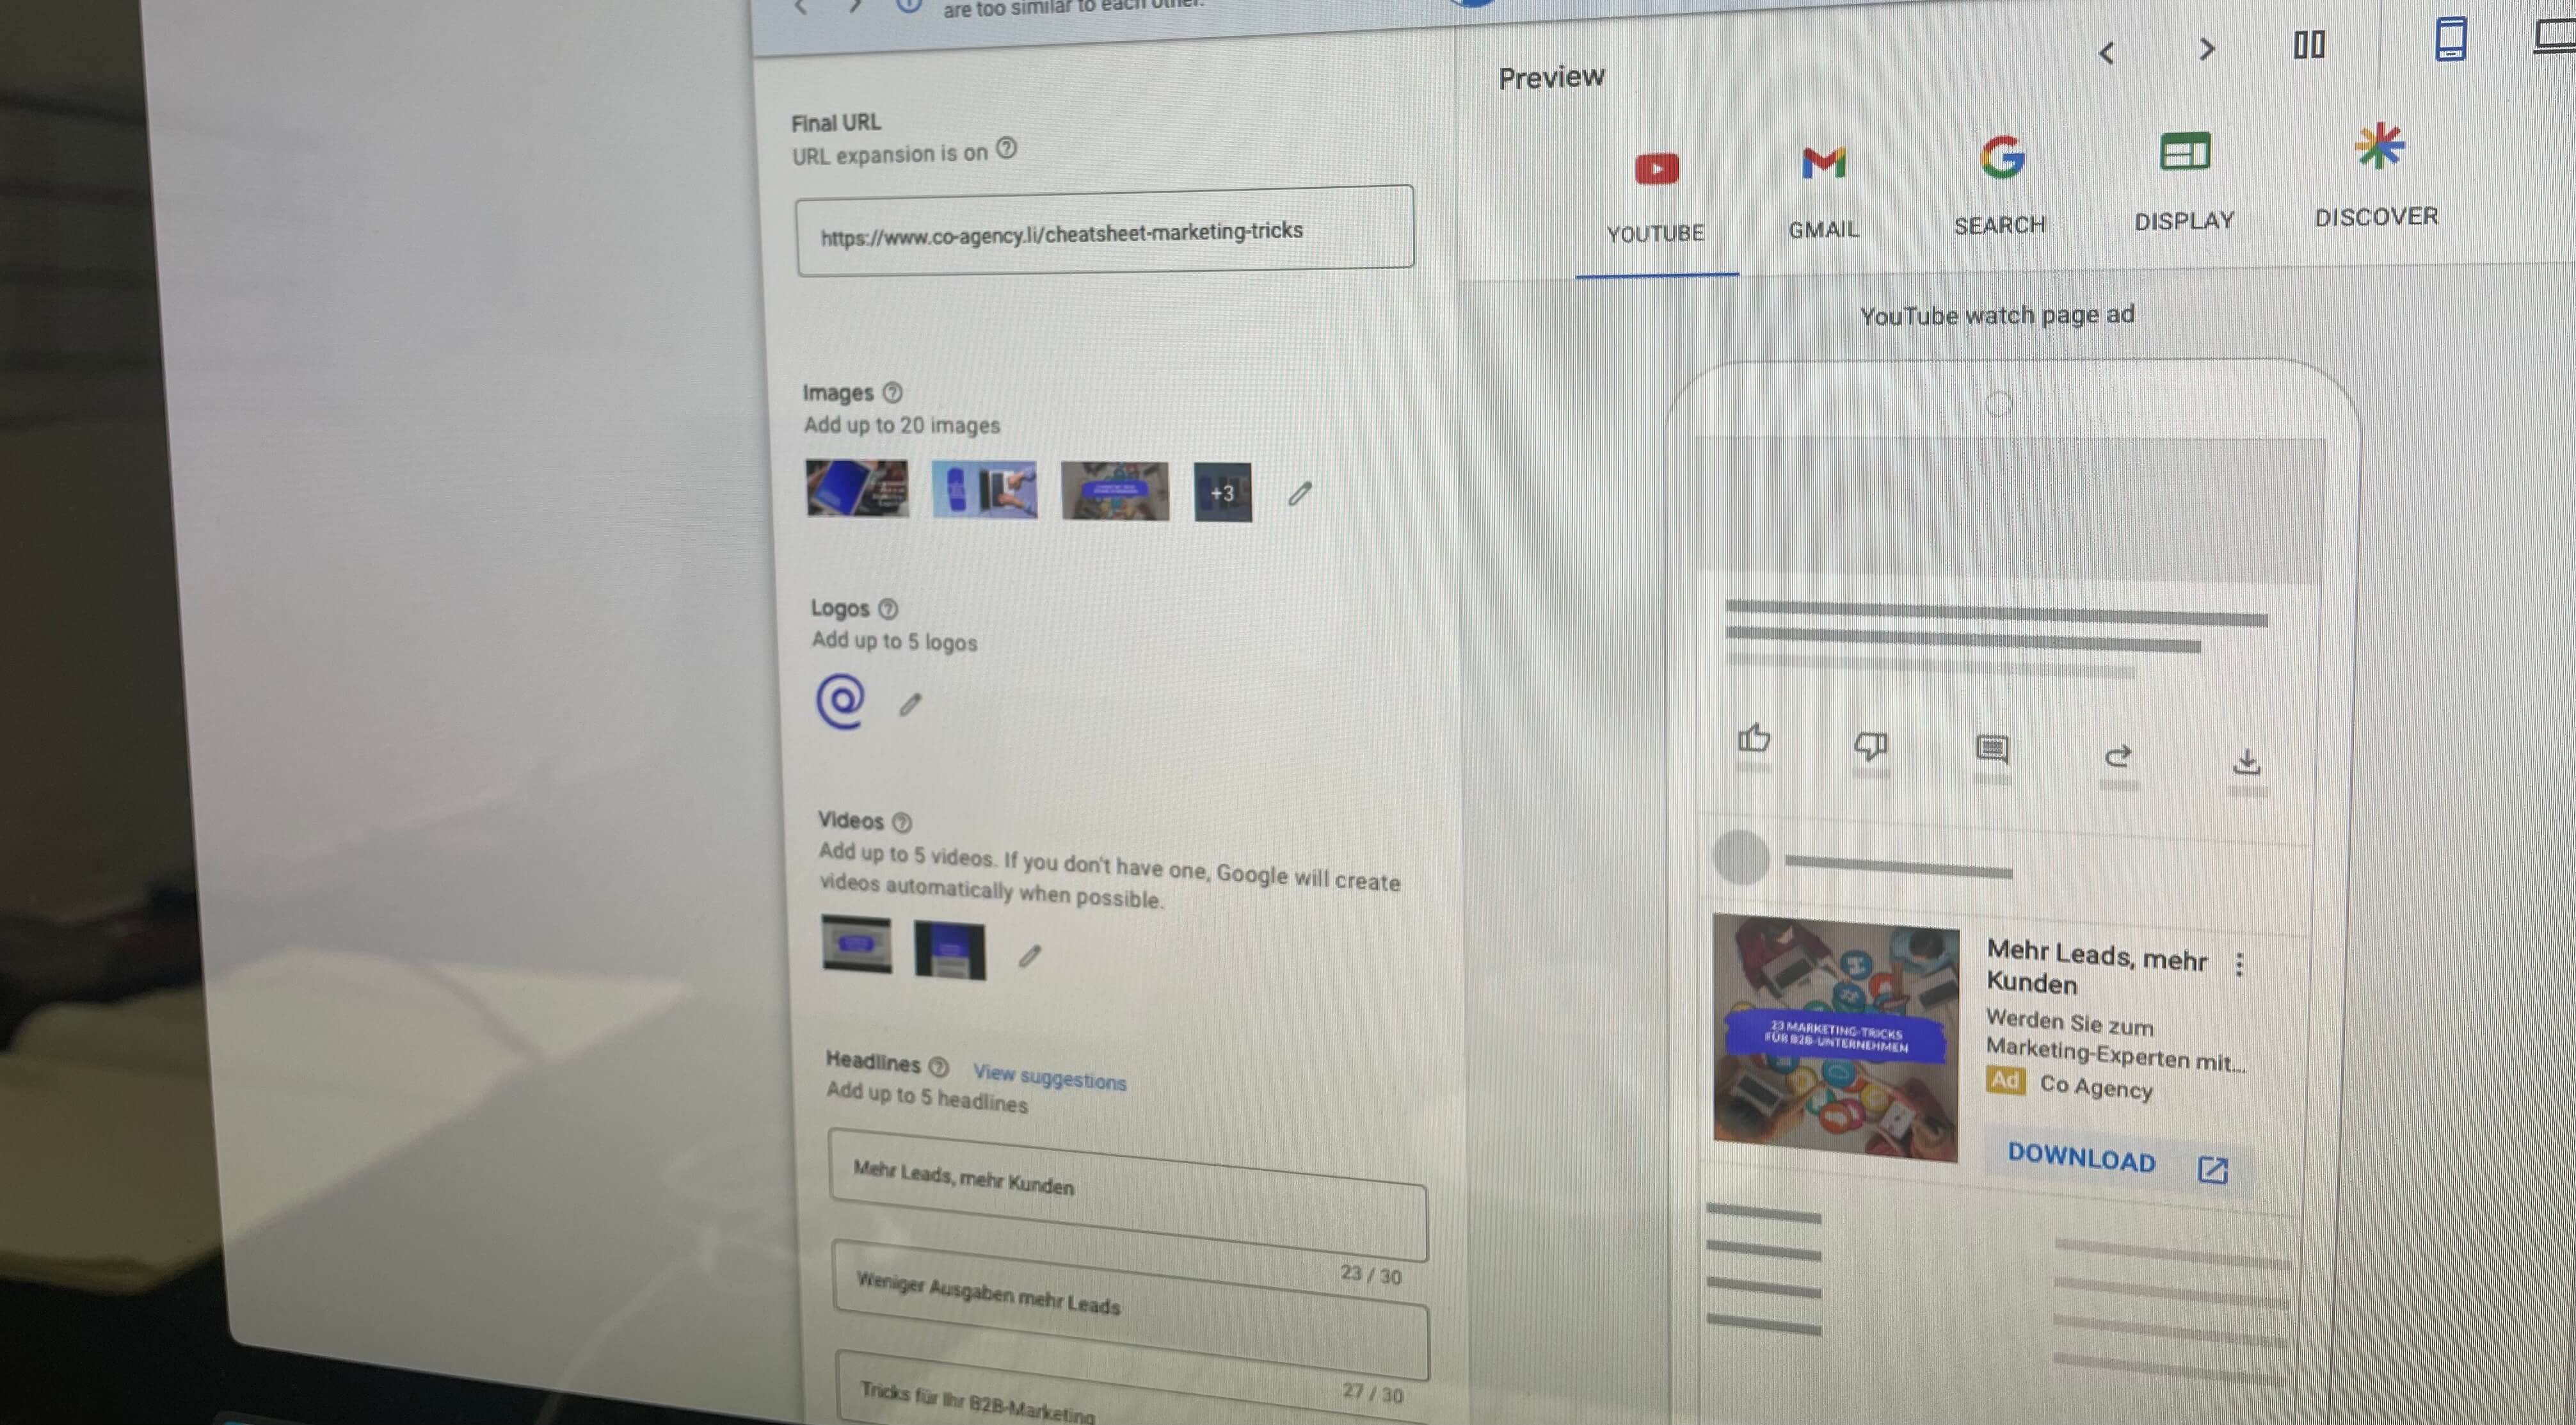Switch to the Display preview tab
Viewport: 2576px width, 1425px height.
coord(2184,182)
